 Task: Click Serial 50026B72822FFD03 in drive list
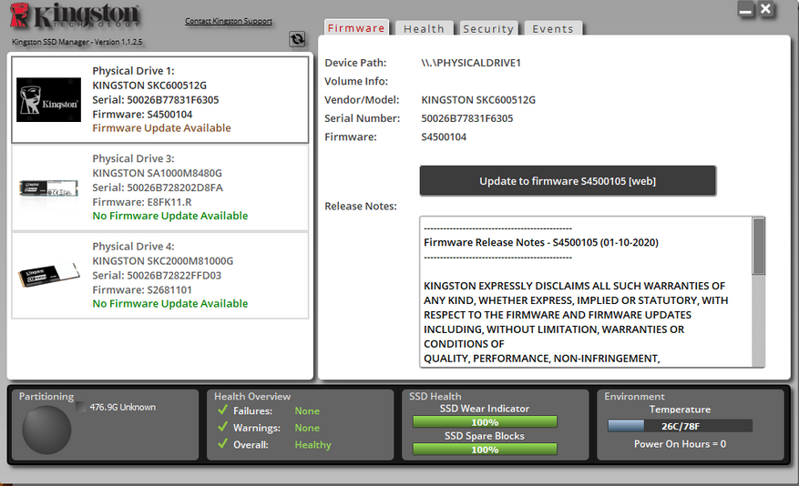click(157, 276)
